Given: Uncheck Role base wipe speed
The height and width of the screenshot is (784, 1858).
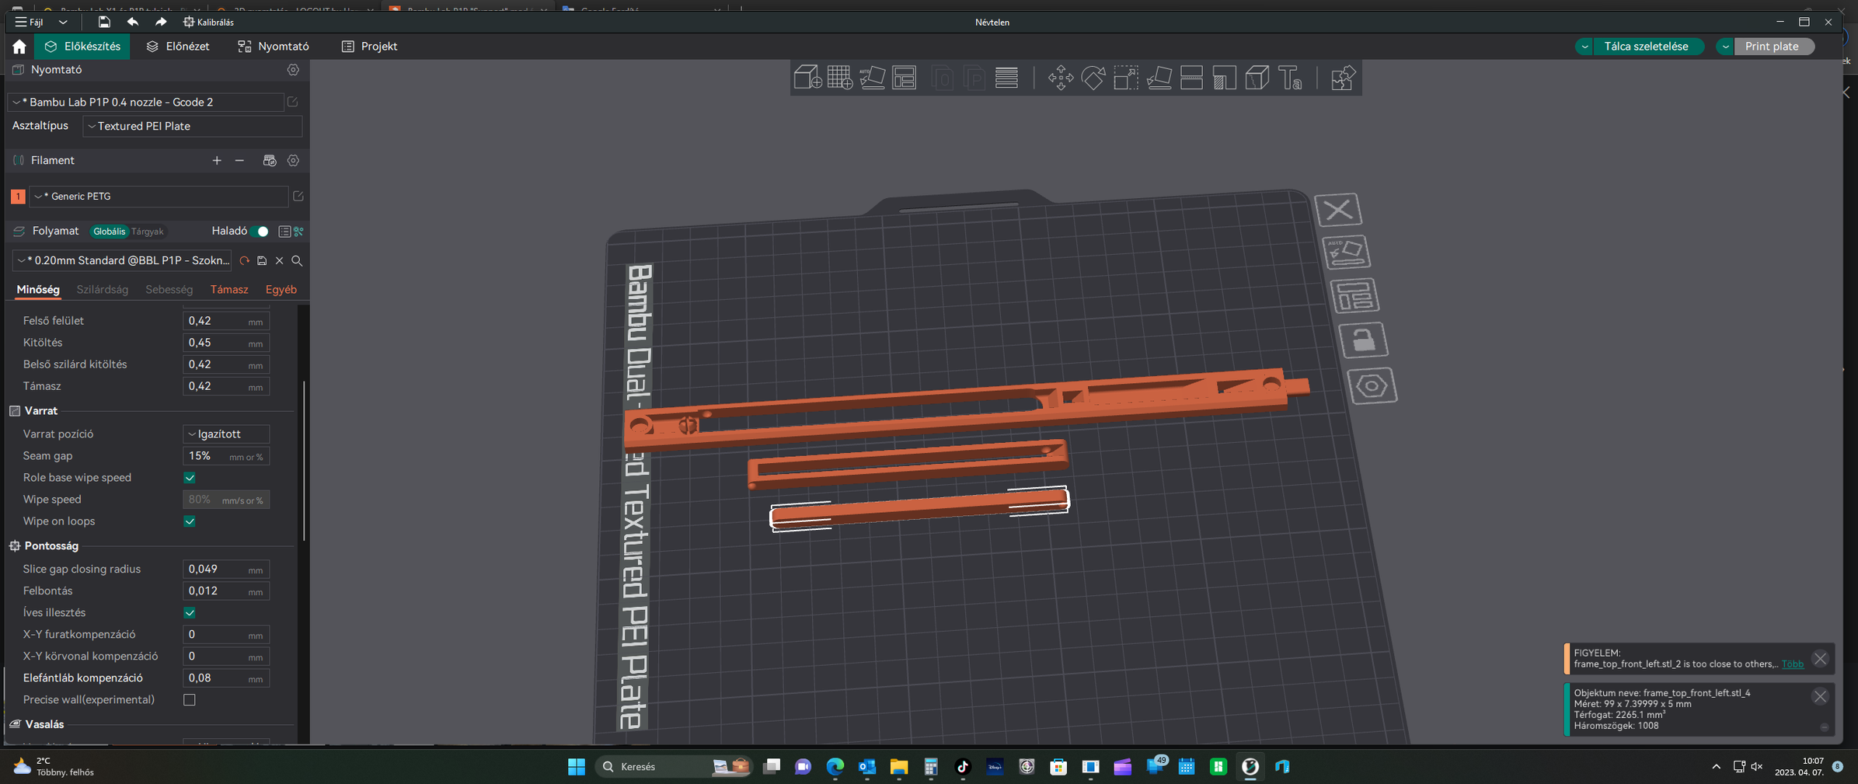Looking at the screenshot, I should [190, 478].
